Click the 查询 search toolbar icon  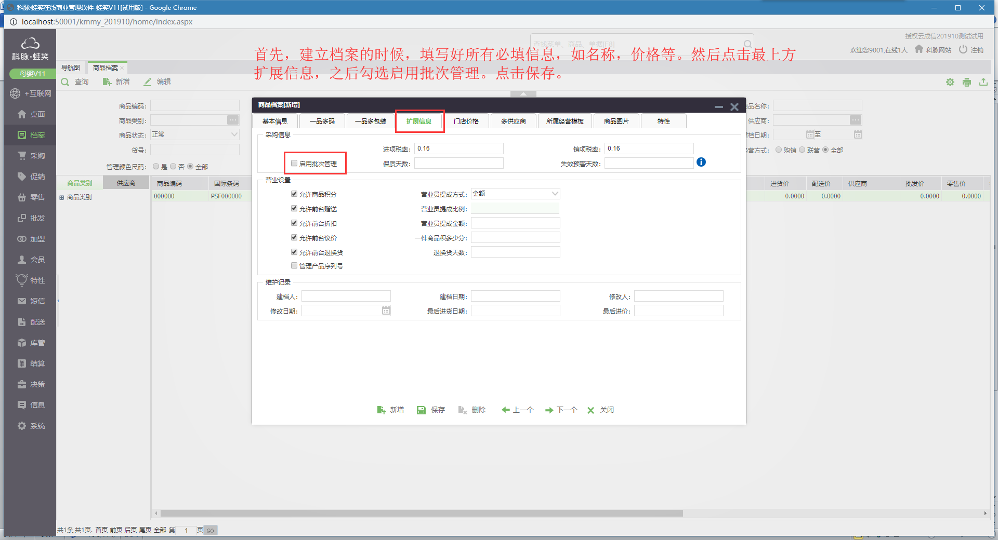(x=65, y=82)
